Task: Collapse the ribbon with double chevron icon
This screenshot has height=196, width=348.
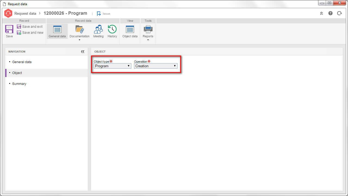Action: tap(321, 13)
